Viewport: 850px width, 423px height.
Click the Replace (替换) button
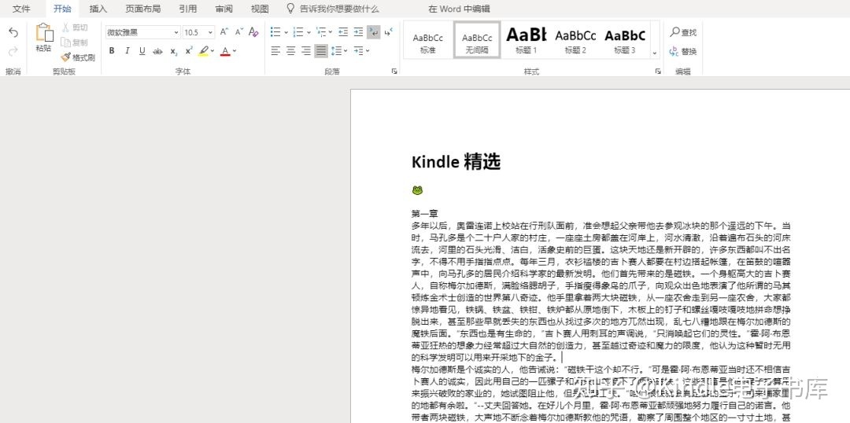coord(683,51)
